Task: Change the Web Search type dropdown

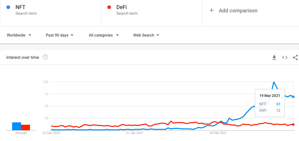Action: coord(146,35)
